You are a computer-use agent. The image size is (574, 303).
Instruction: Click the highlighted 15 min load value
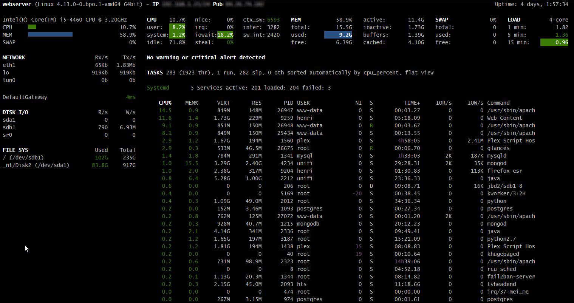click(x=554, y=42)
